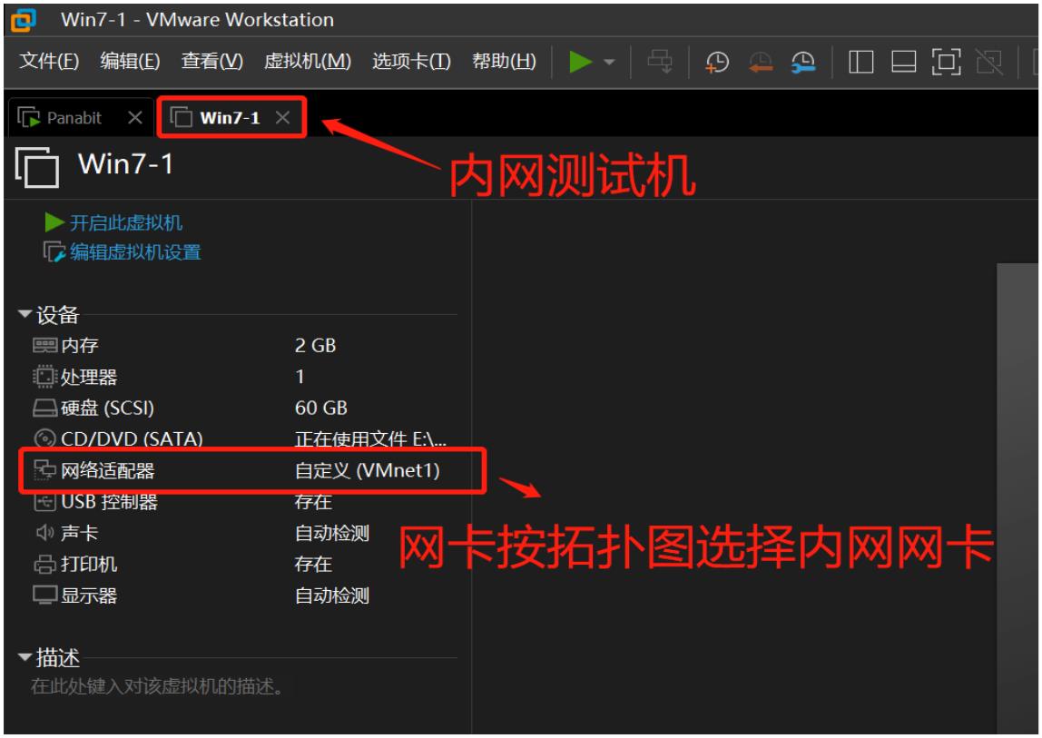This screenshot has width=1042, height=738.
Task: Click the 正在使用文件 E:\... value
Action: click(x=370, y=439)
